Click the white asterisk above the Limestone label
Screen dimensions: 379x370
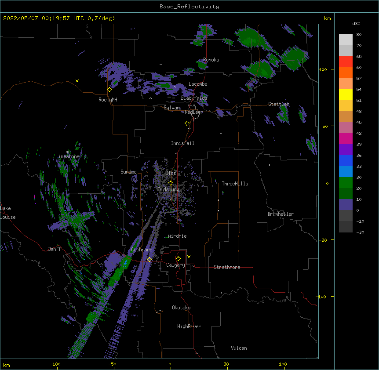(x=67, y=152)
